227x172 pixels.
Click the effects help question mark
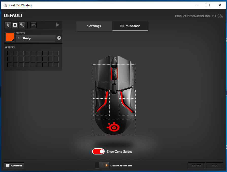(59, 38)
